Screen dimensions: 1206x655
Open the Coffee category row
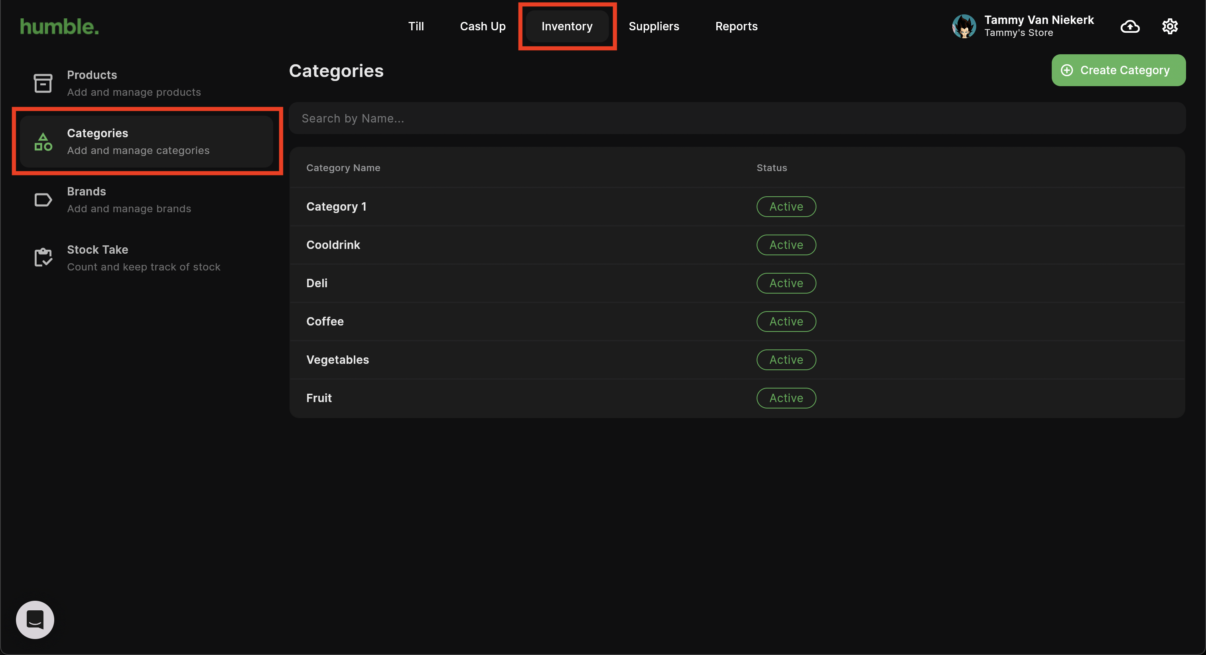point(737,322)
